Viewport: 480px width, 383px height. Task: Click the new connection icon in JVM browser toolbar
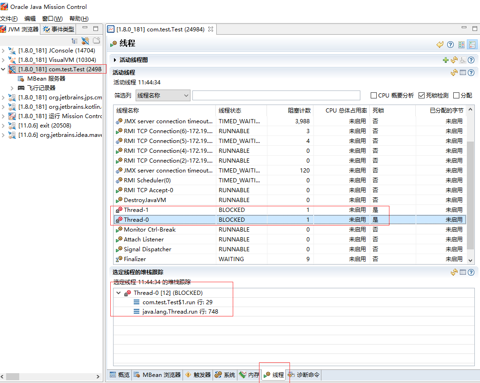pyautogui.click(x=85, y=41)
